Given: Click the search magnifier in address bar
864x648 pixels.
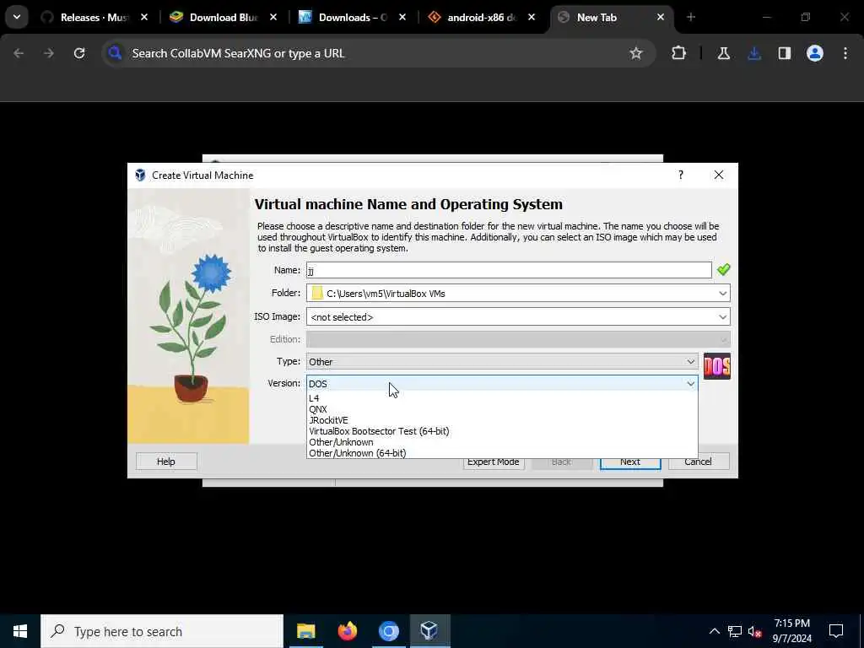Looking at the screenshot, I should pos(115,53).
